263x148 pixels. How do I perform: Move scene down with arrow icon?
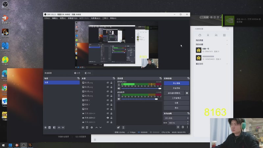63,128
